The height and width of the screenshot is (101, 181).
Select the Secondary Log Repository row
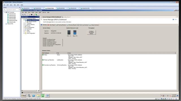[x=109, y=67]
